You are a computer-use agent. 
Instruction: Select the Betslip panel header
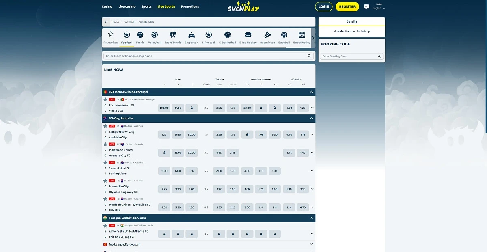pyautogui.click(x=352, y=22)
